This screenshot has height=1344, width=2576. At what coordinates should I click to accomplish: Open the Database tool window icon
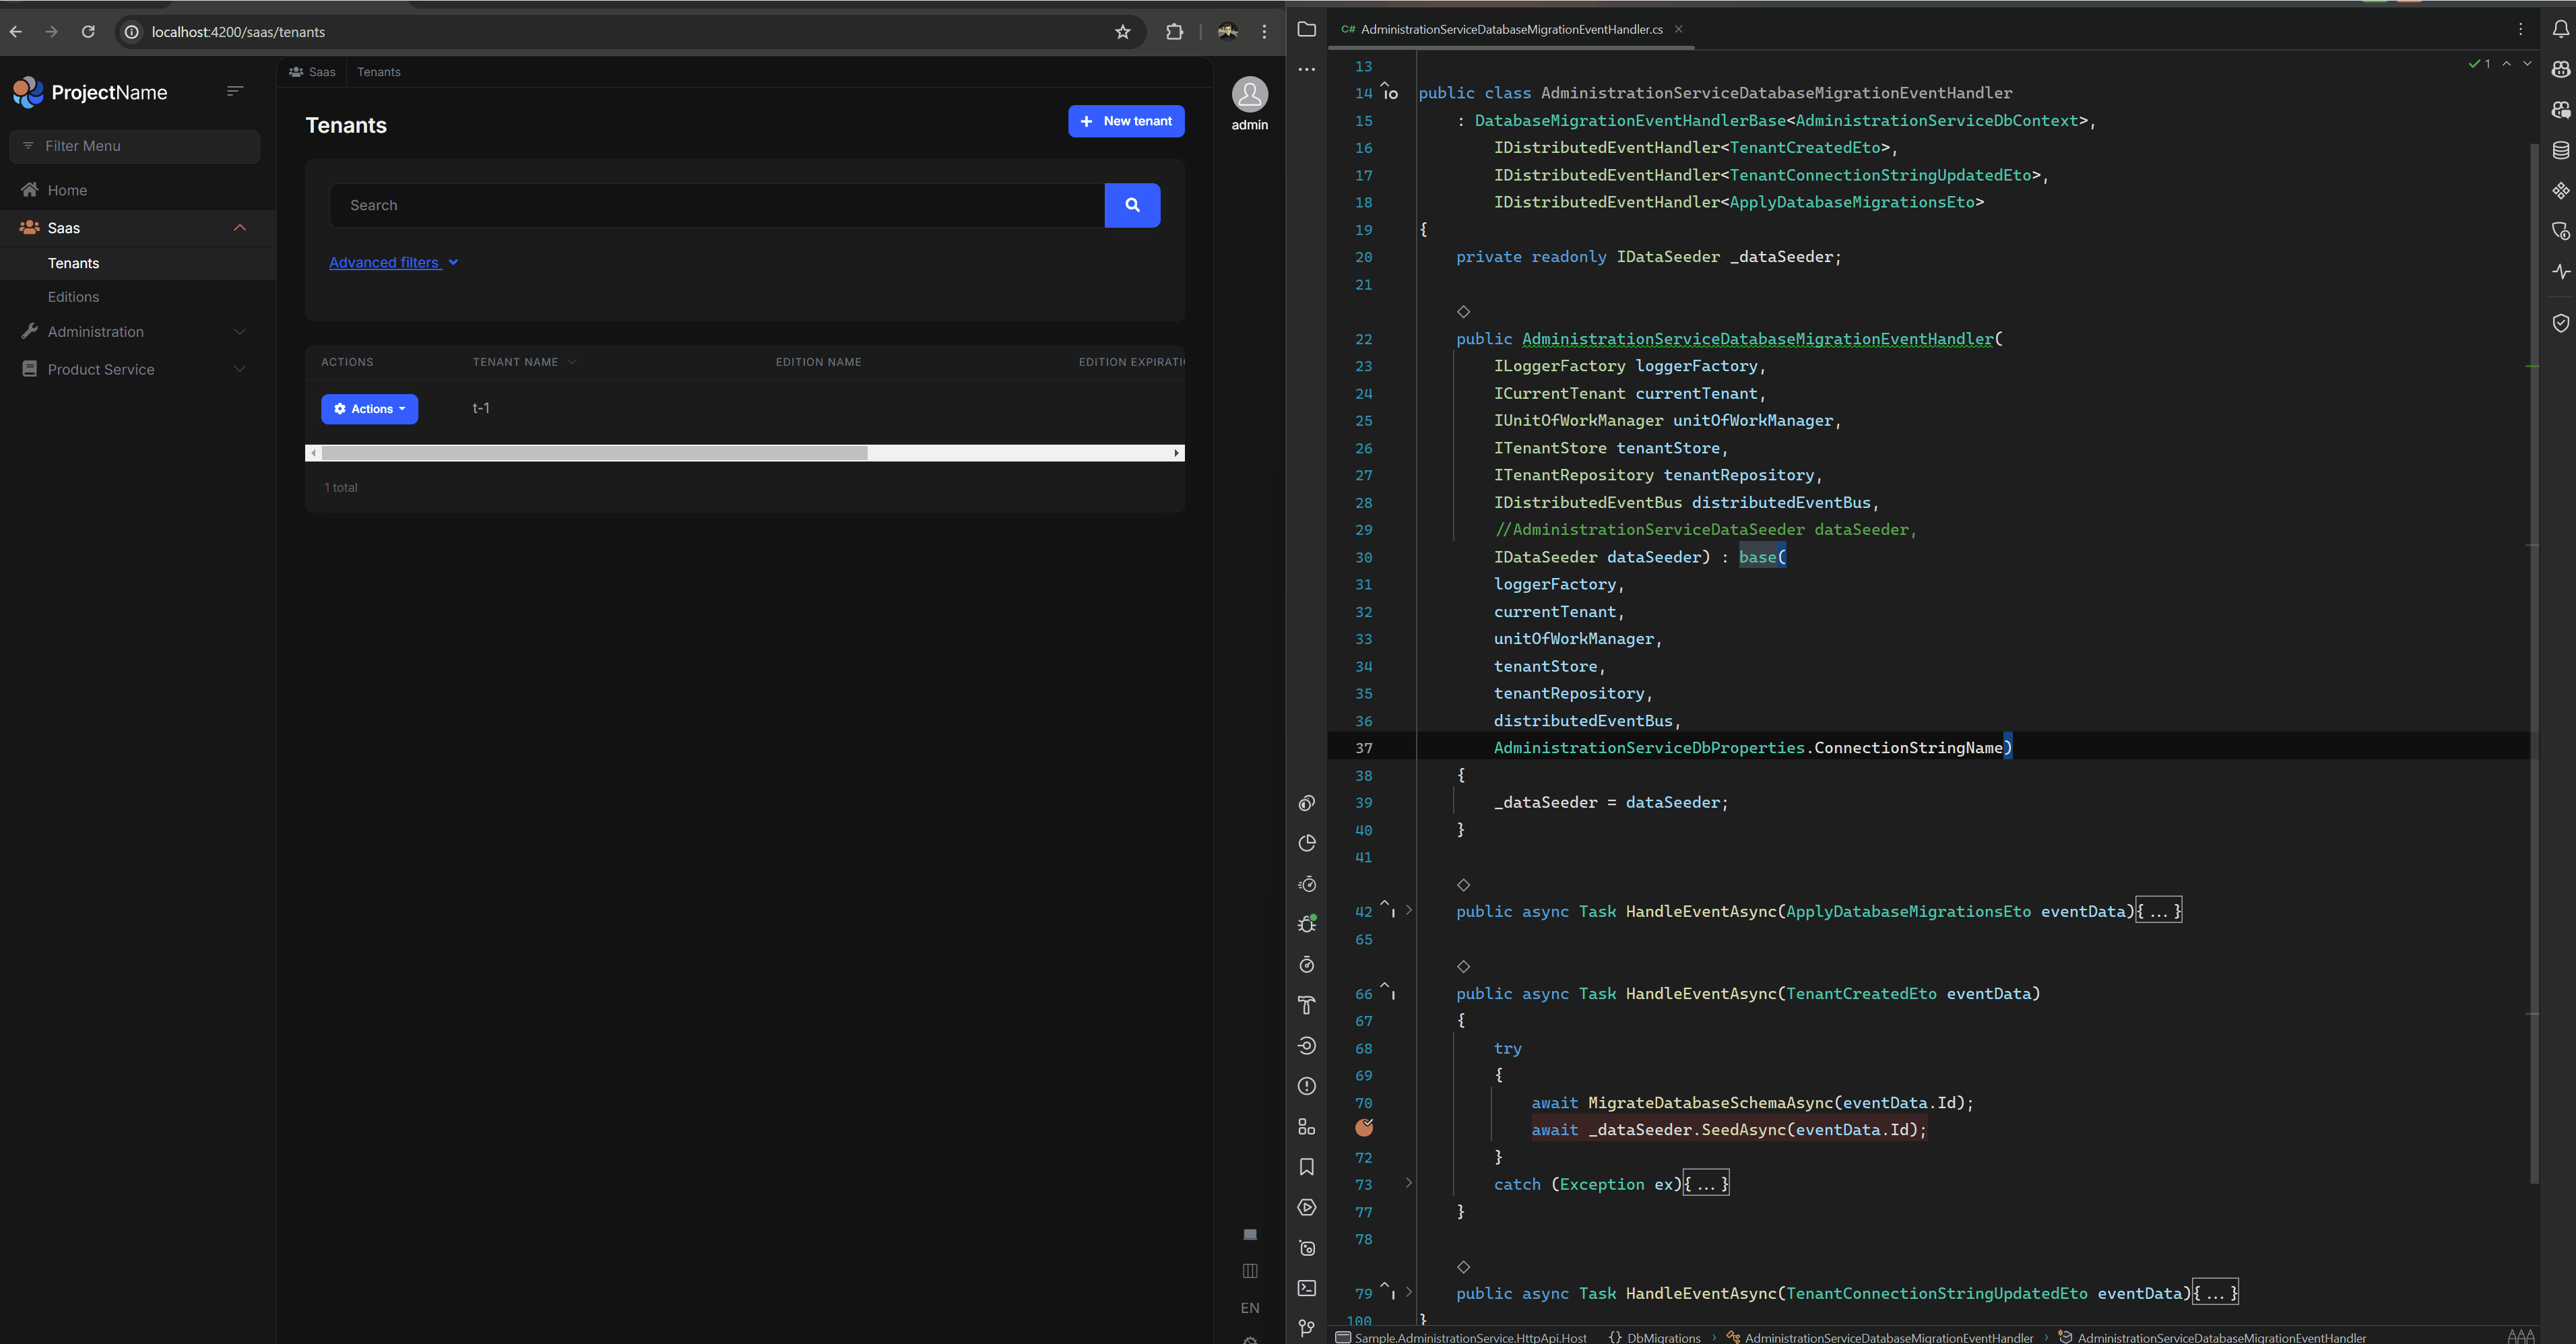pyautogui.click(x=2560, y=150)
